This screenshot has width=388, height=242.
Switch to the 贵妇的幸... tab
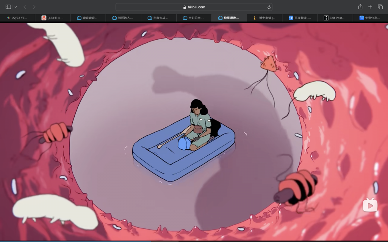(194, 18)
